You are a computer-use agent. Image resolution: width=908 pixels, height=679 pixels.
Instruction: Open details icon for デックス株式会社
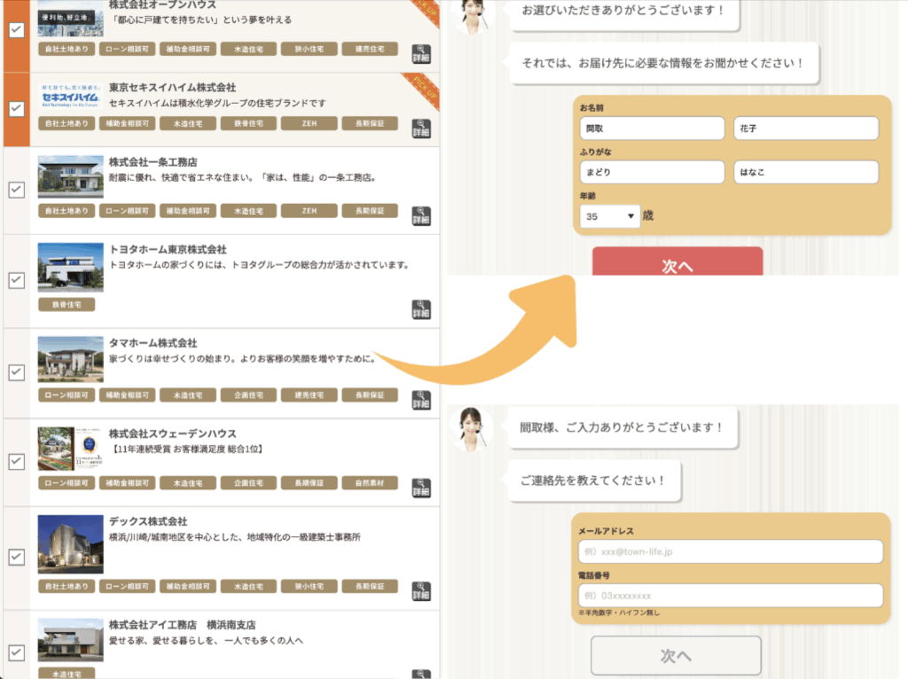[x=421, y=591]
